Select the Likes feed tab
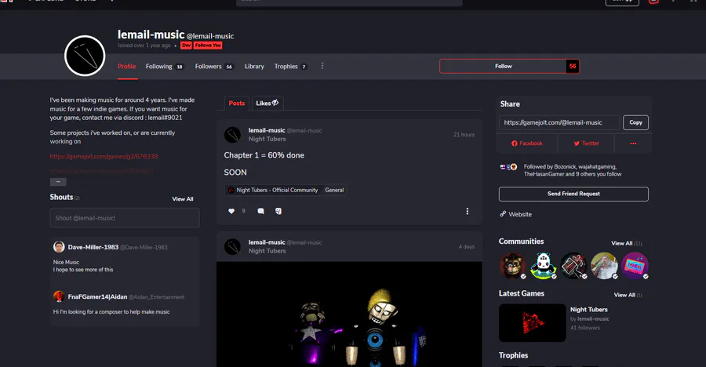 (267, 103)
